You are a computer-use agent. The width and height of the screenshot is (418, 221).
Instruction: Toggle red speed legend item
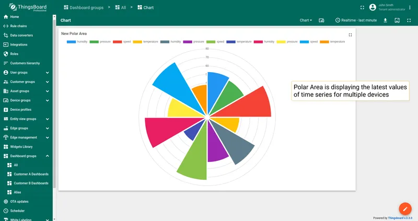(x=122, y=42)
